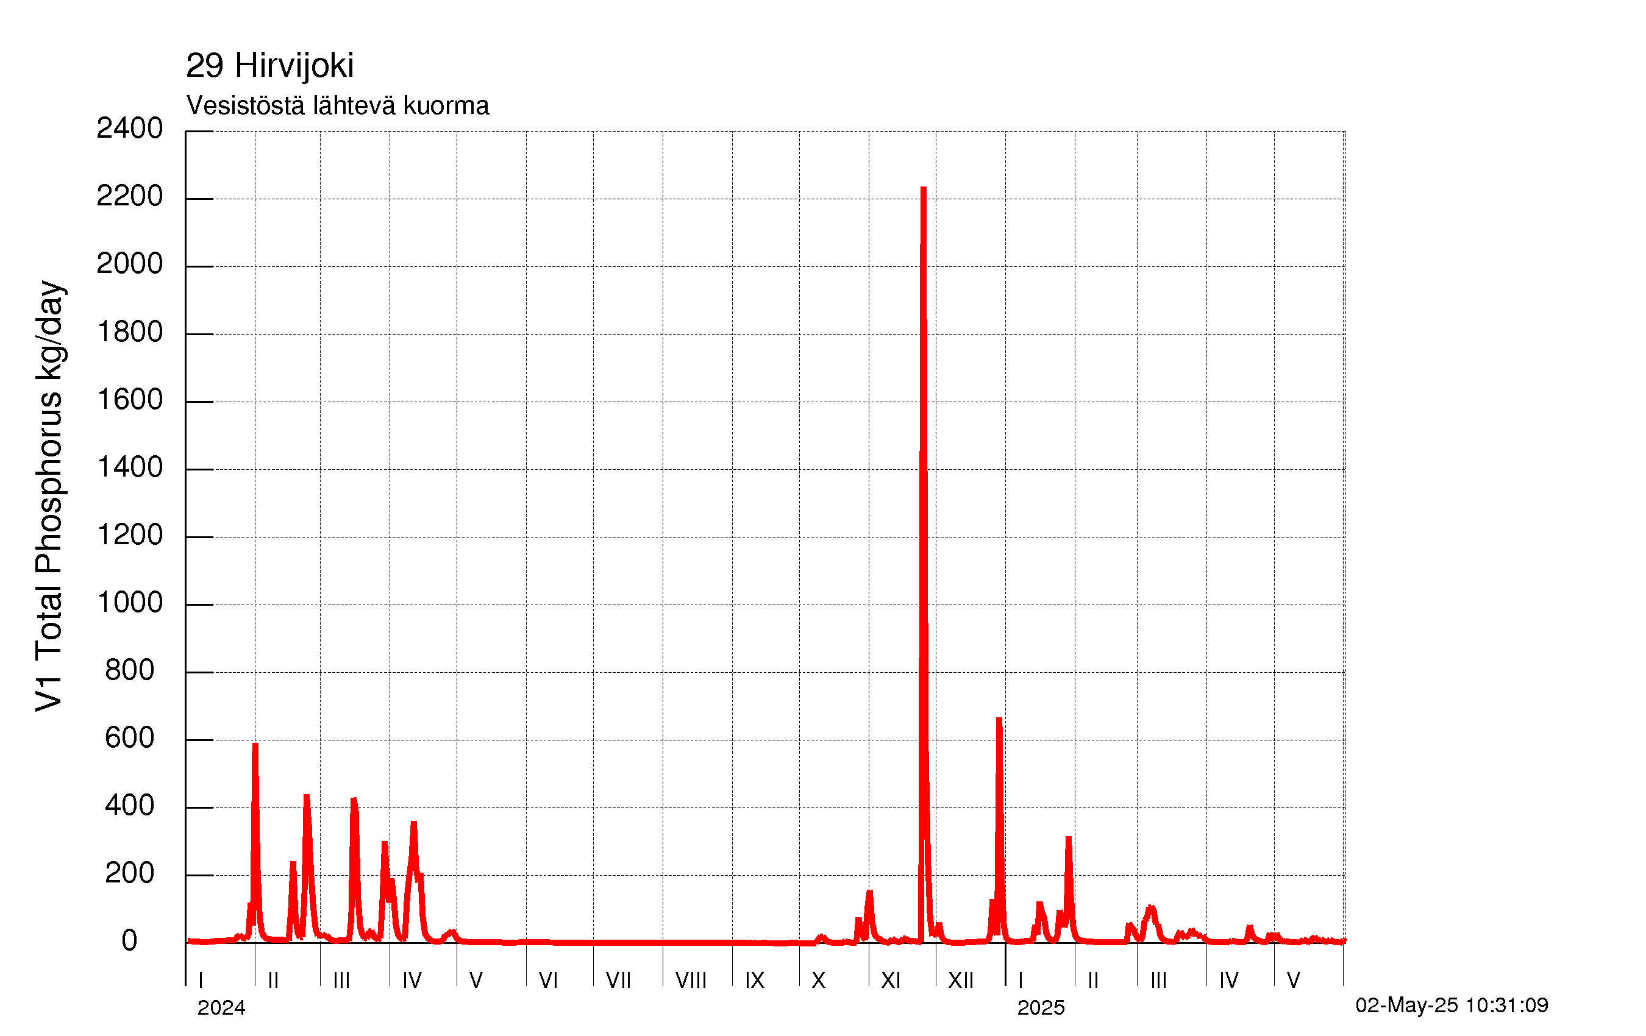The width and height of the screenshot is (1646, 1036).
Task: Click the month label X
Action: (x=818, y=981)
